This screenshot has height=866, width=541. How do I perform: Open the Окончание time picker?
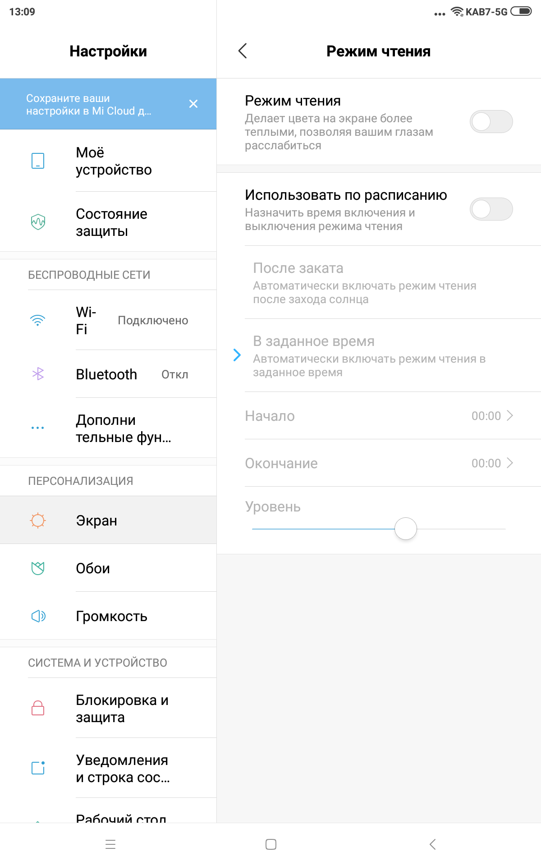coord(379,463)
